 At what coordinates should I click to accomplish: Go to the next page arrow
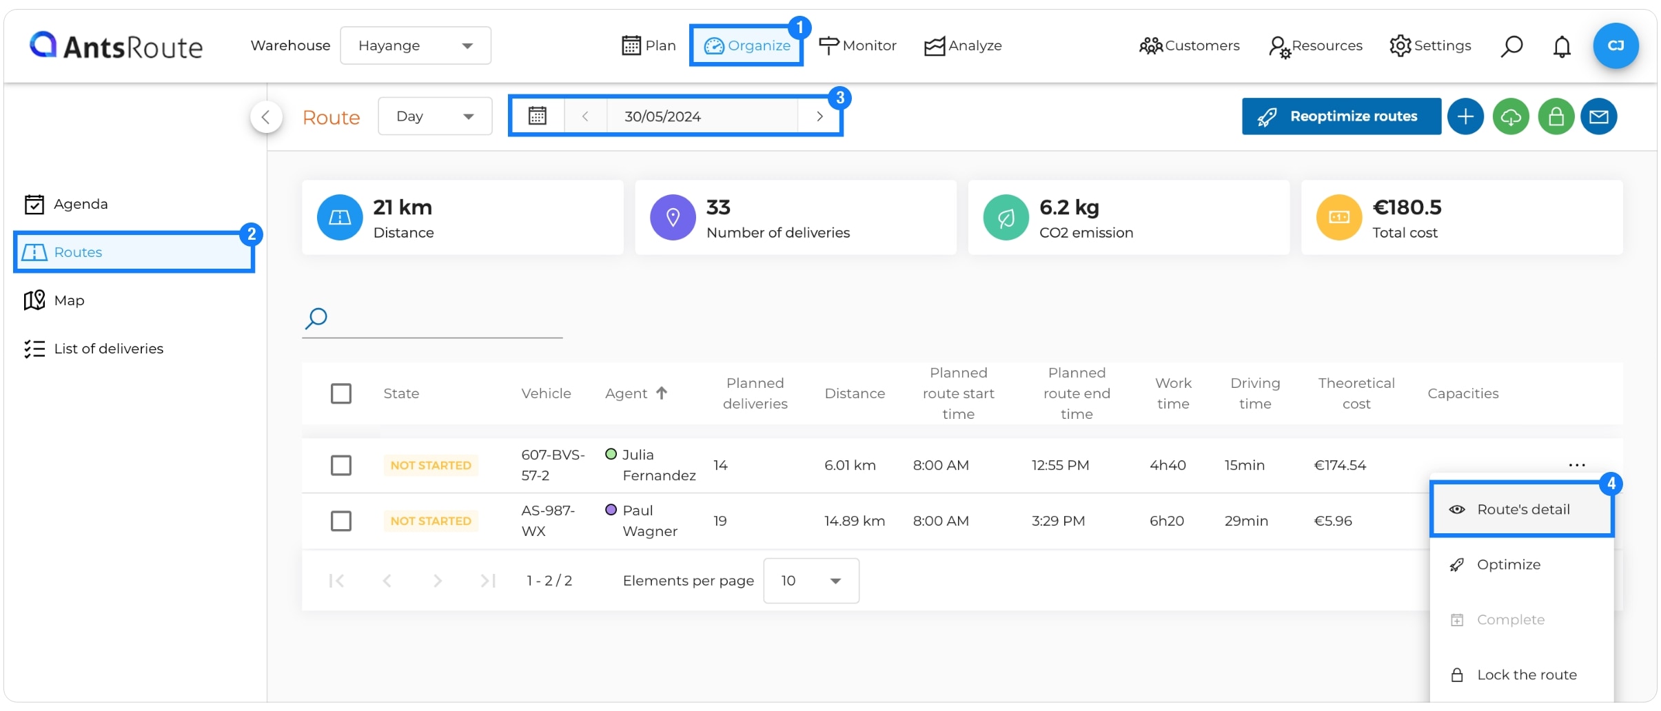click(437, 581)
